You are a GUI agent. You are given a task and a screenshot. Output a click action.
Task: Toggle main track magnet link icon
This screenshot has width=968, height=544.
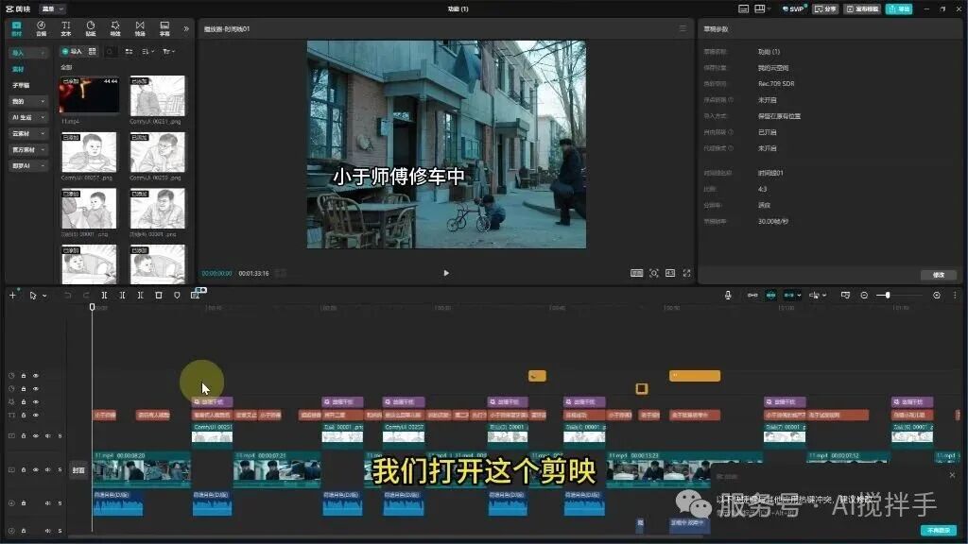[x=752, y=296]
